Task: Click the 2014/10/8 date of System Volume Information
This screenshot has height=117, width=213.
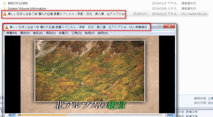Action: pos(165,9)
